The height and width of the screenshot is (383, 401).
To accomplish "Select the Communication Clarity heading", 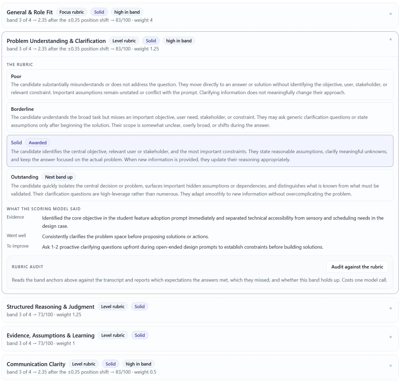I will (36, 364).
